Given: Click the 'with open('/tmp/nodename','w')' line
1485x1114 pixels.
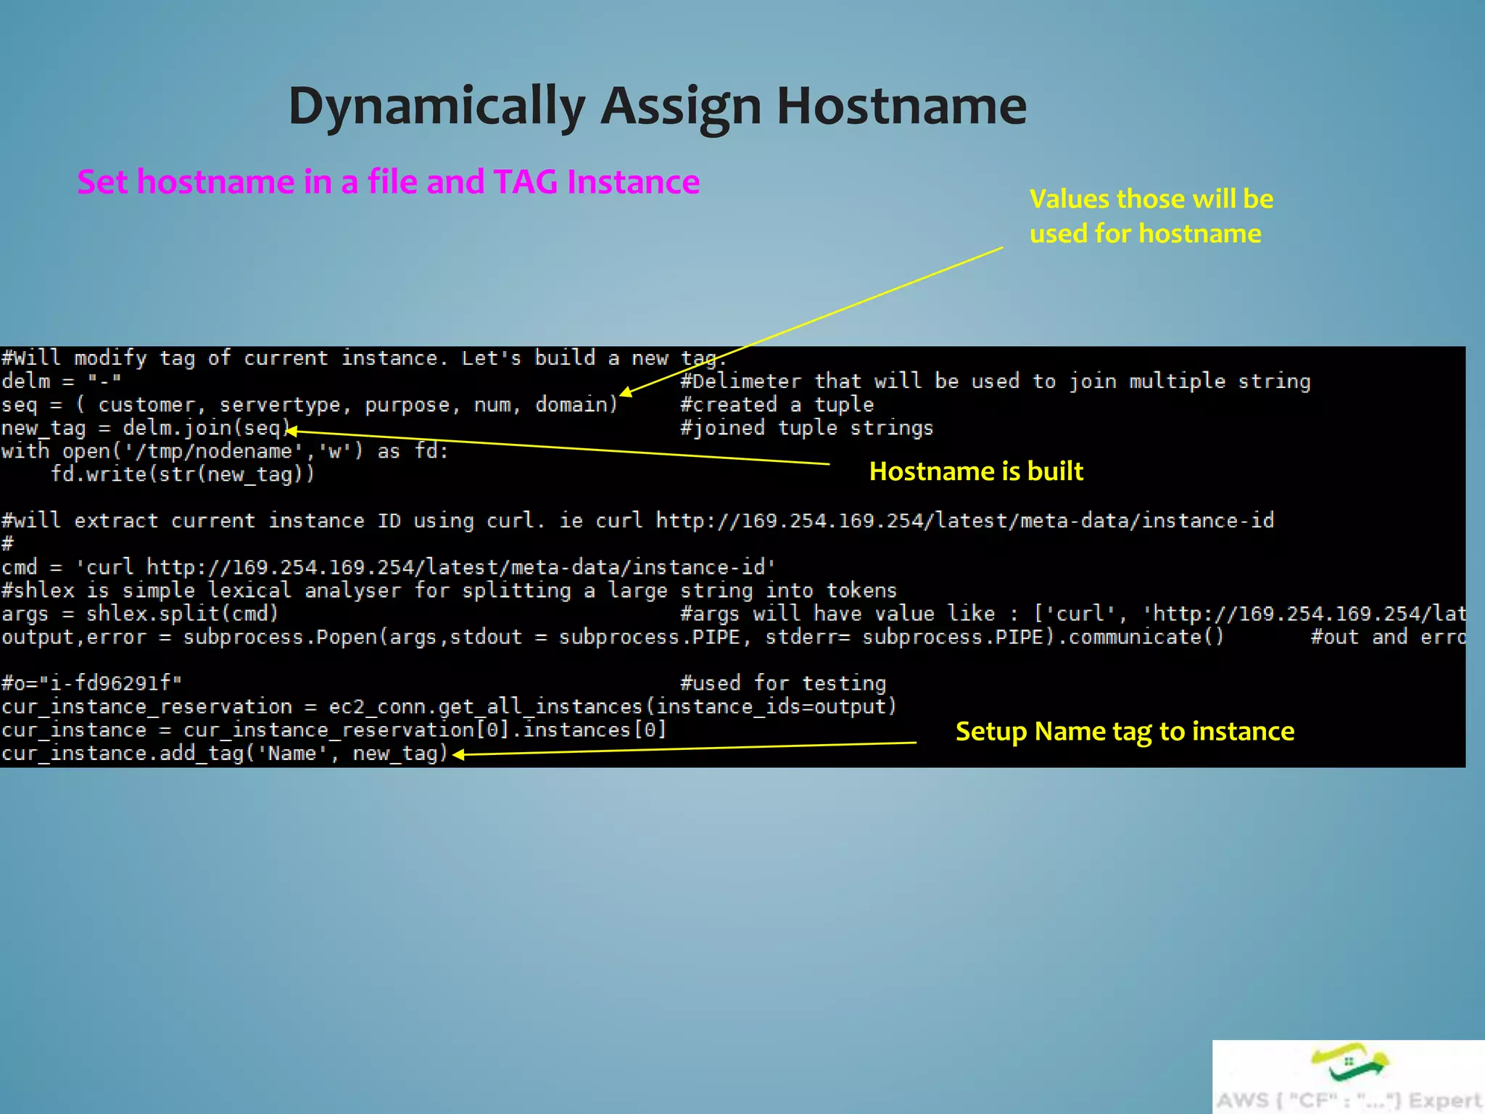Looking at the screenshot, I should coord(225,451).
